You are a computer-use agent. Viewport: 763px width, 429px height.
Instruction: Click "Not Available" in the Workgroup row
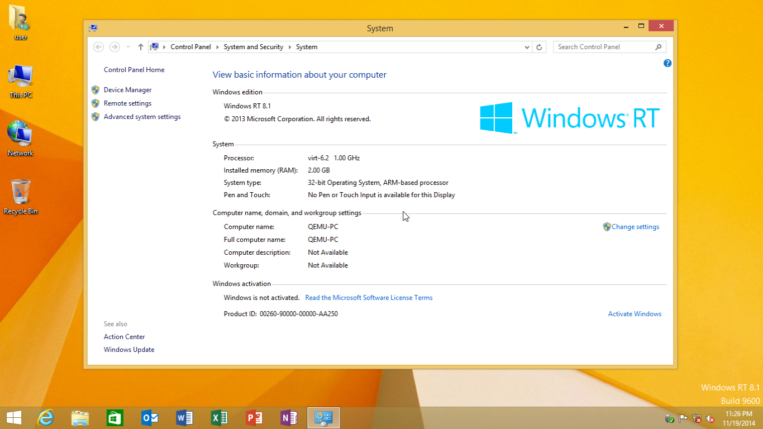(328, 265)
